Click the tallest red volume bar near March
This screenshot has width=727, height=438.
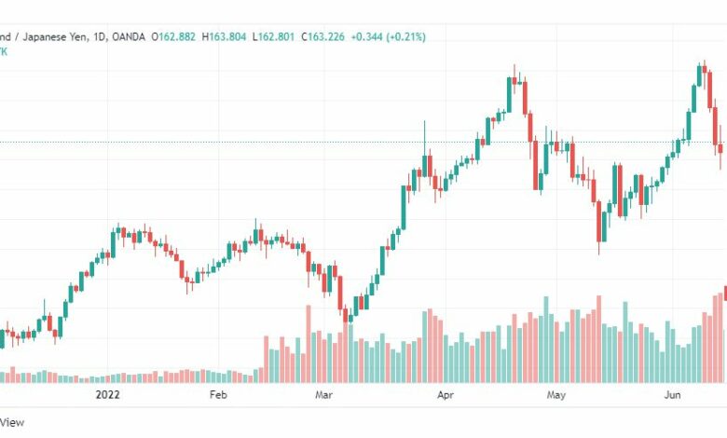pyautogui.click(x=309, y=344)
